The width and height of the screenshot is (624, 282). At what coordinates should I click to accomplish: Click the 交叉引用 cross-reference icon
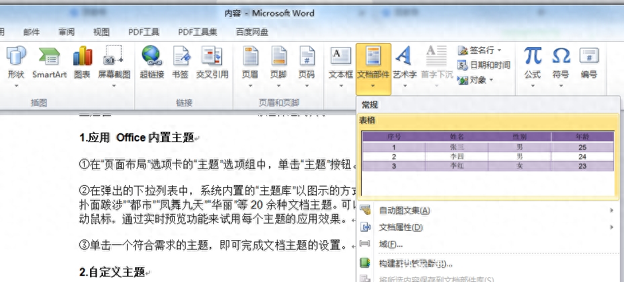(212, 55)
